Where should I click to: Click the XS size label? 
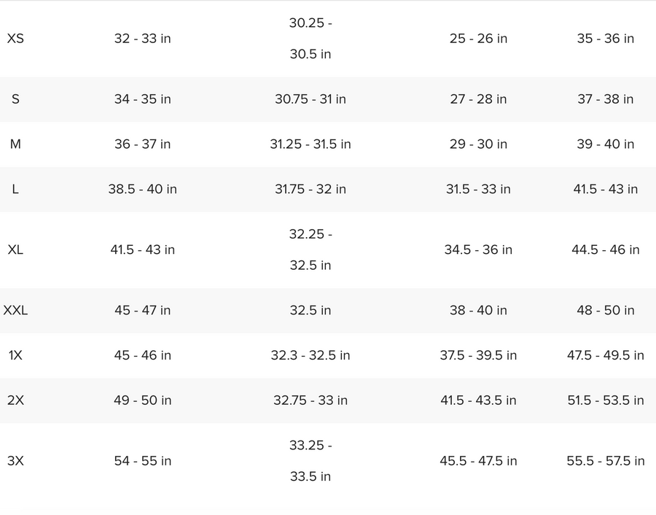(x=15, y=39)
